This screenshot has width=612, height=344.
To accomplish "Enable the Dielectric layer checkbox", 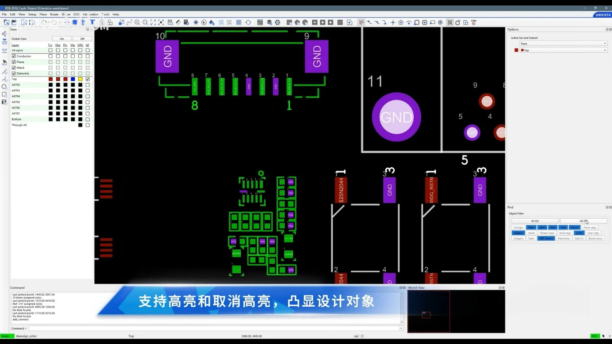I will pyautogui.click(x=14, y=73).
